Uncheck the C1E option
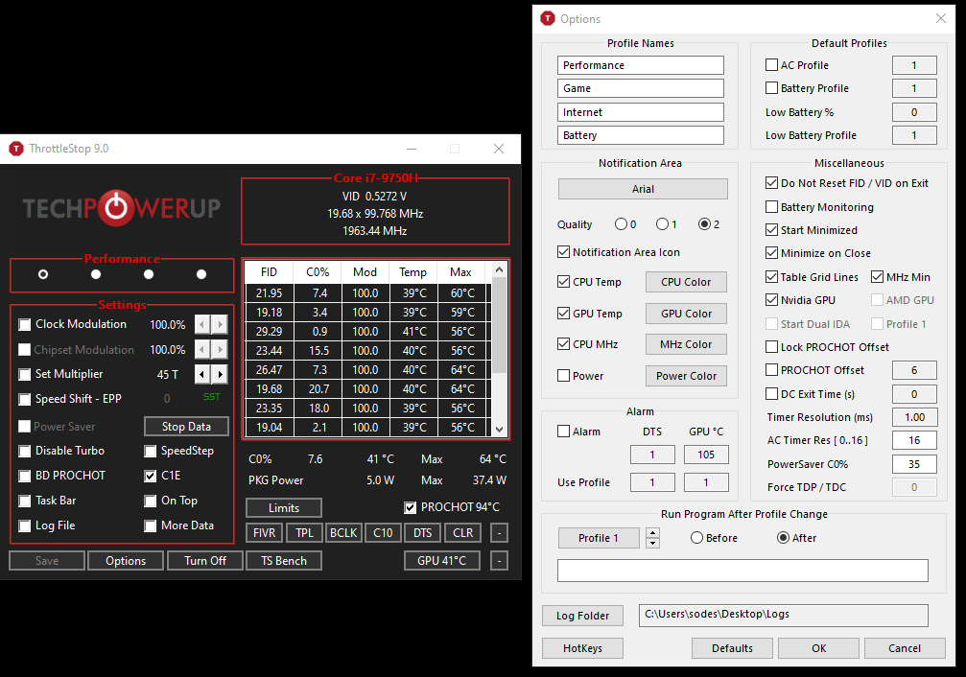966x677 pixels. pyautogui.click(x=151, y=476)
